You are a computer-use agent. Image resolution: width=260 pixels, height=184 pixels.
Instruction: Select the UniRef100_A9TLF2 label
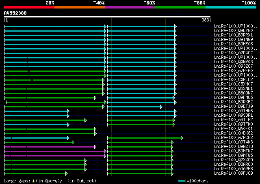point(233,120)
